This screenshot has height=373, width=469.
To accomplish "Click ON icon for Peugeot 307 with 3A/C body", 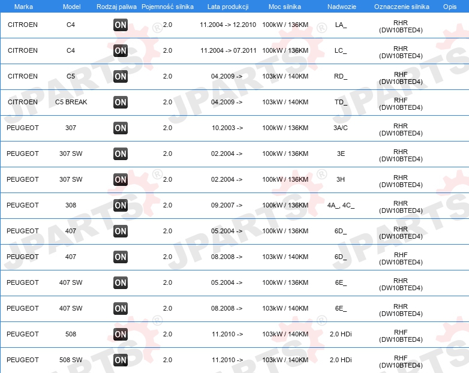I will point(121,128).
